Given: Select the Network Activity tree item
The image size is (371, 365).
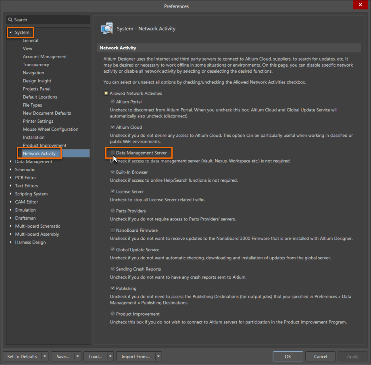Looking at the screenshot, I should pyautogui.click(x=39, y=153).
